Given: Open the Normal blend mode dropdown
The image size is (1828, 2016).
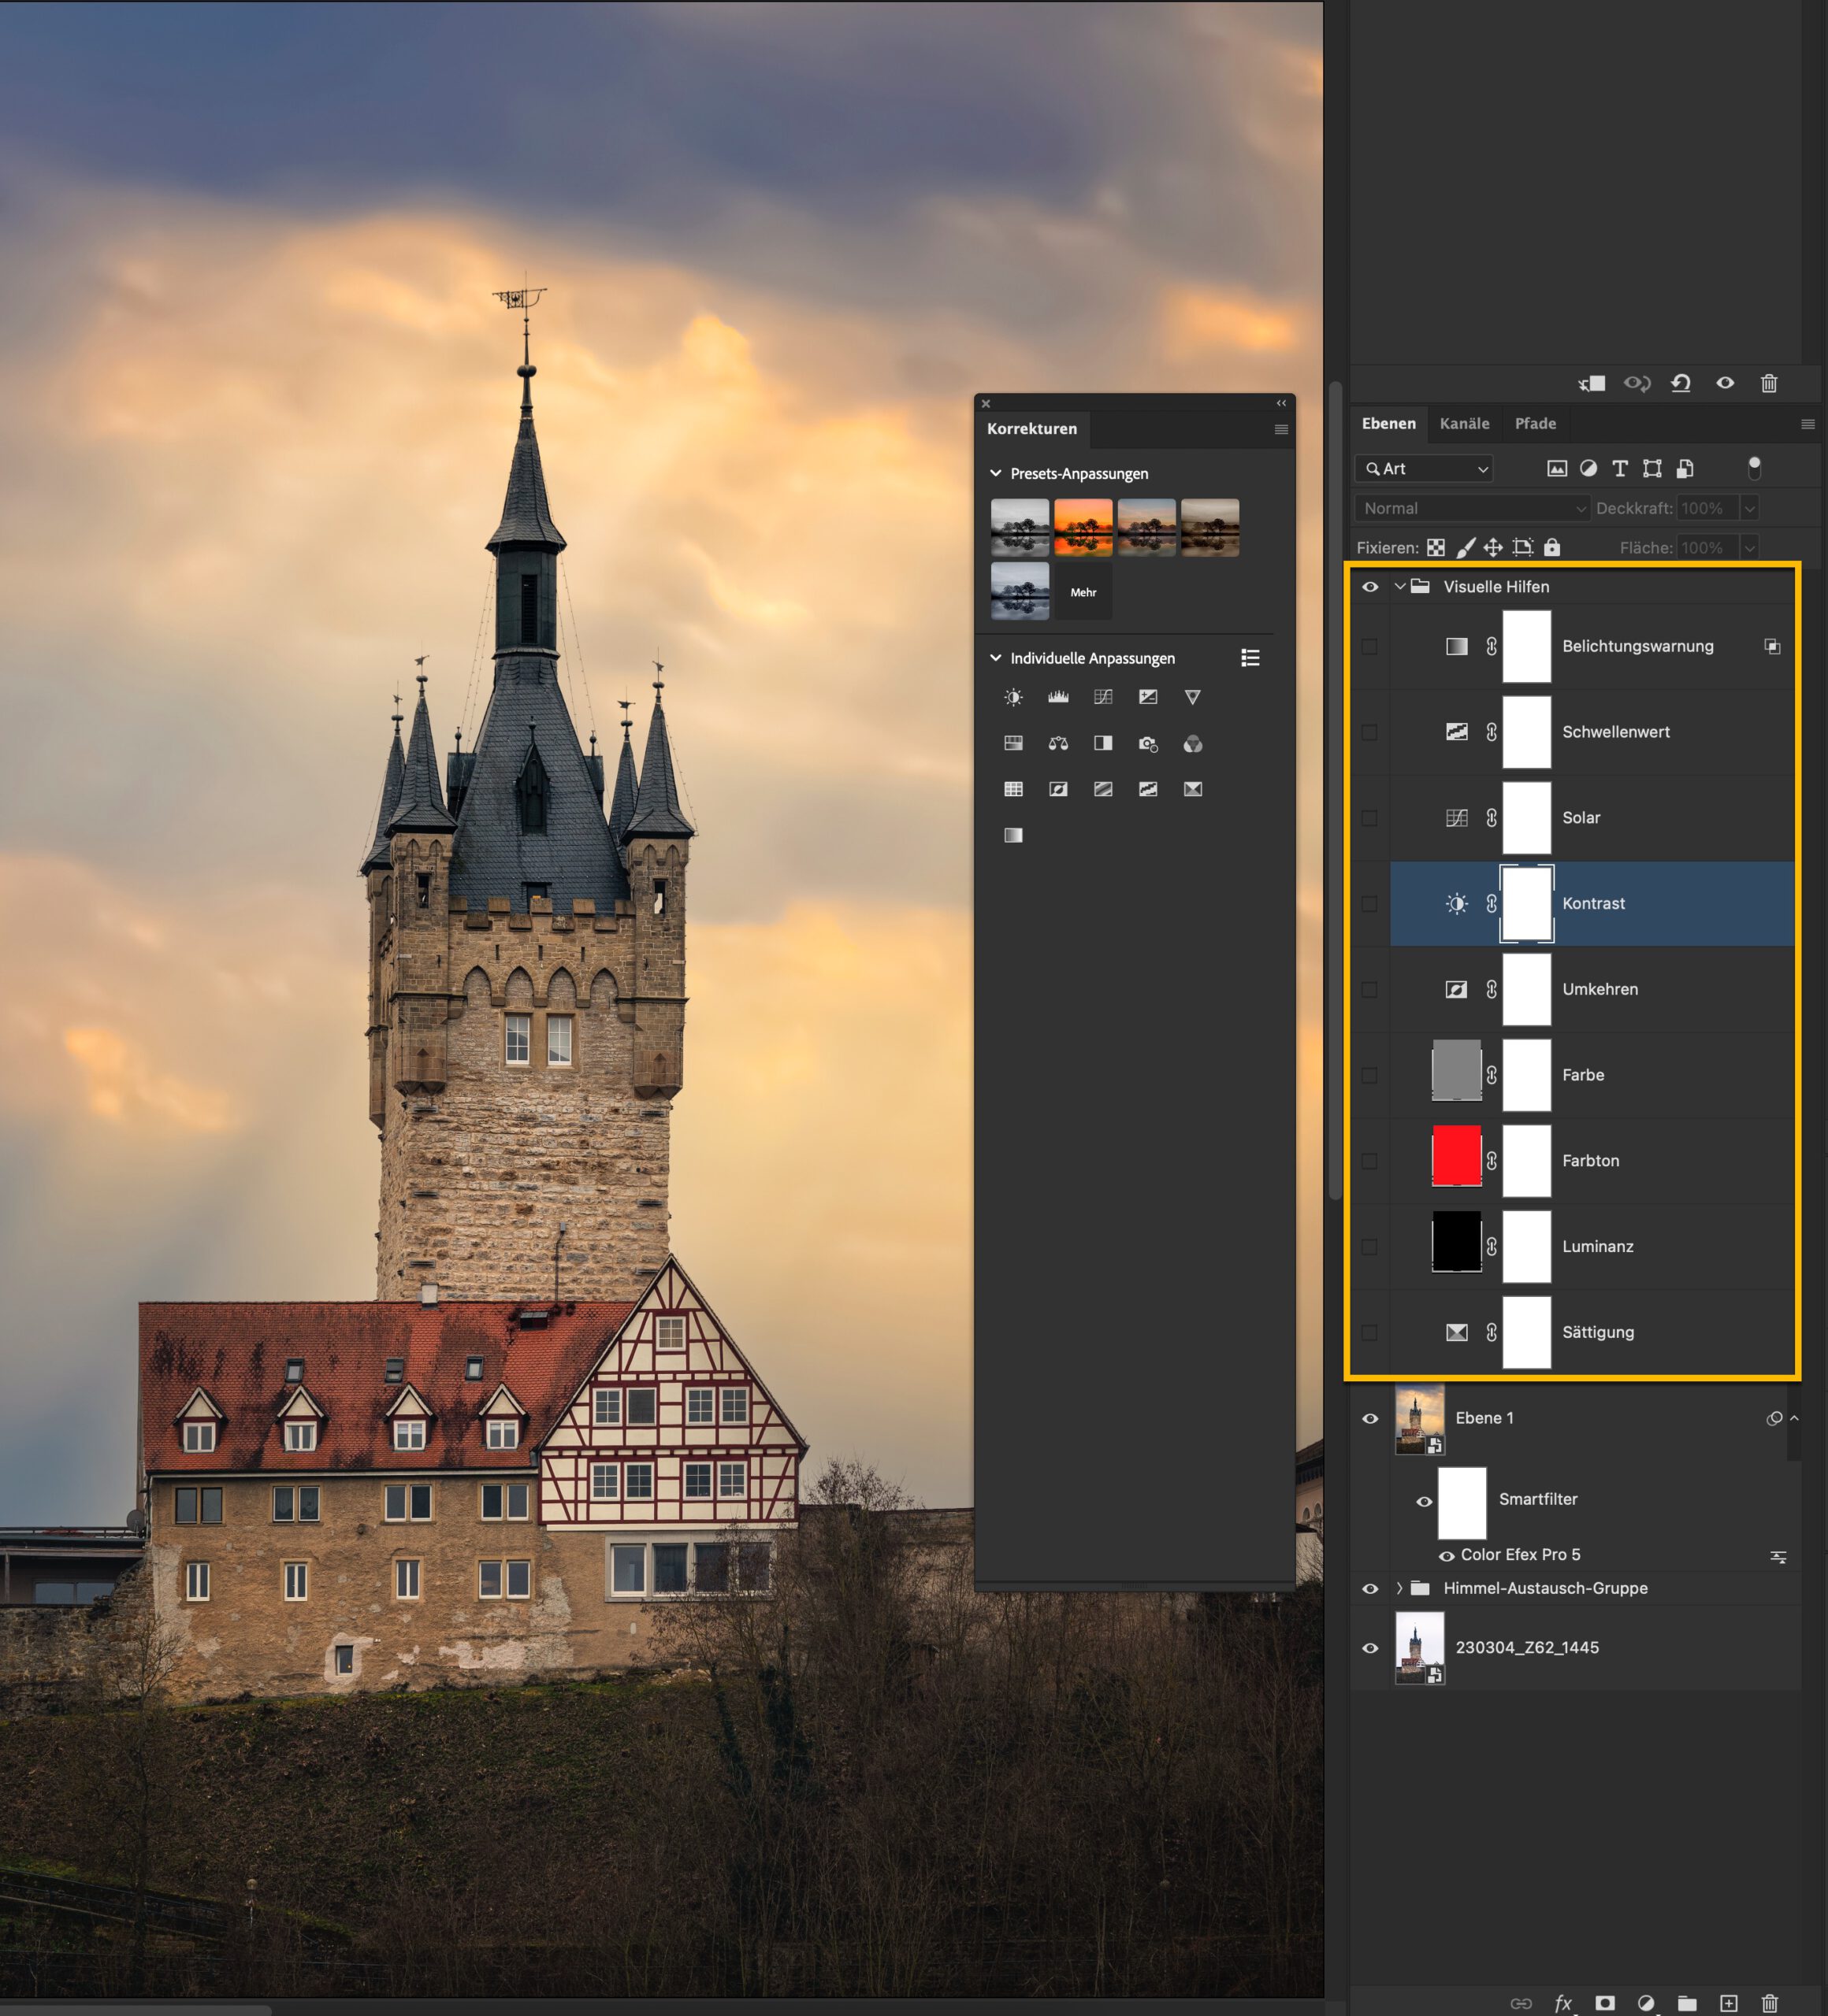Looking at the screenshot, I should pos(1472,508).
